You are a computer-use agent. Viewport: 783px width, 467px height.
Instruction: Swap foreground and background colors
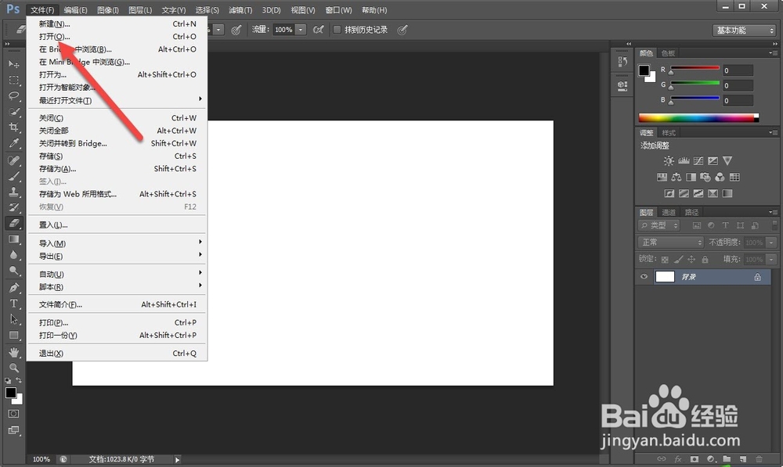point(19,381)
